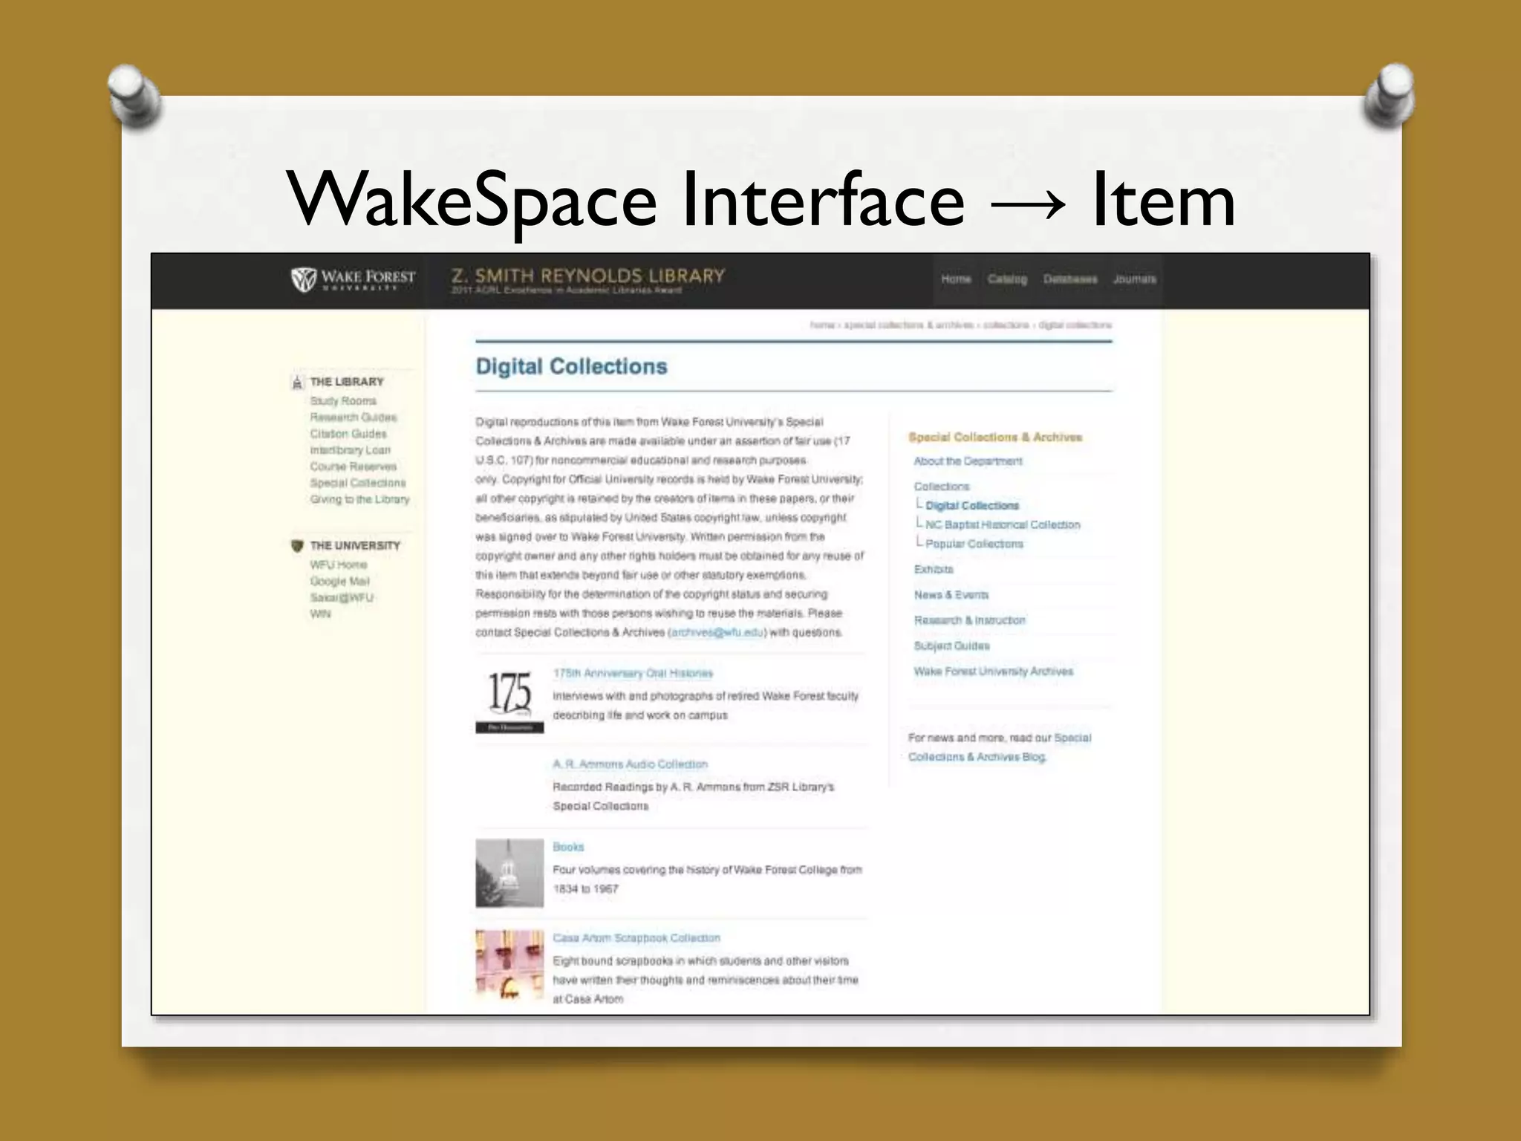The height and width of the screenshot is (1141, 1521).
Task: Open the Journals nav item
Action: tap(1134, 279)
